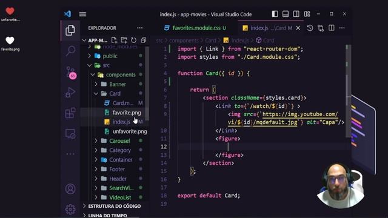Click the "export default Card;" line
The image size is (388, 218).
coord(209,196)
